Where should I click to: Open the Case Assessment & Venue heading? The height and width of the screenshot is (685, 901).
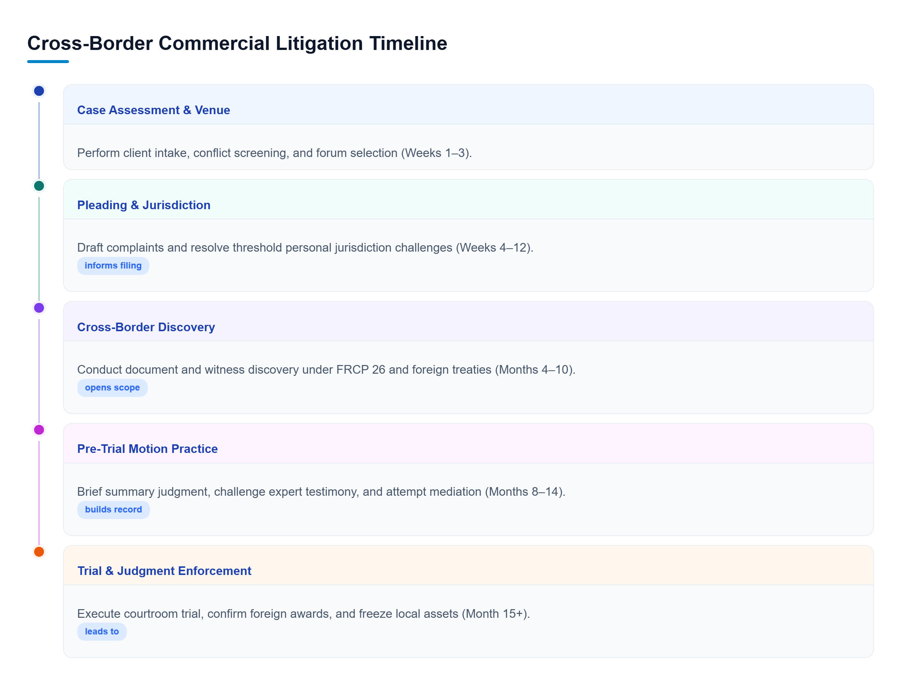pyautogui.click(x=154, y=110)
